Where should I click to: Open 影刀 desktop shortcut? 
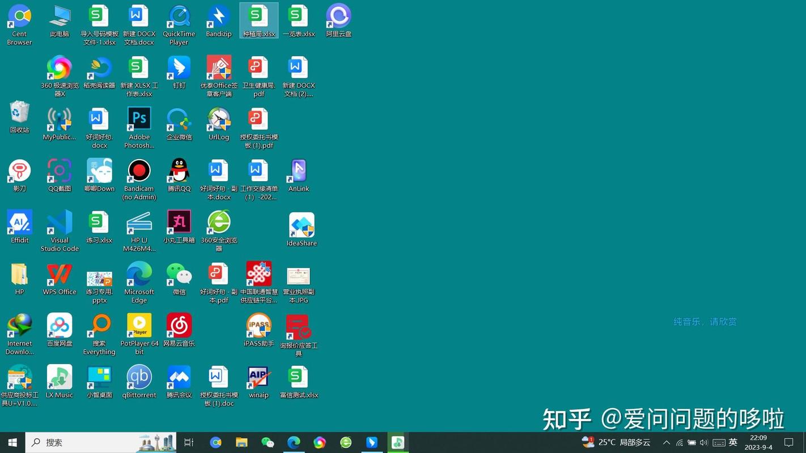pyautogui.click(x=19, y=171)
